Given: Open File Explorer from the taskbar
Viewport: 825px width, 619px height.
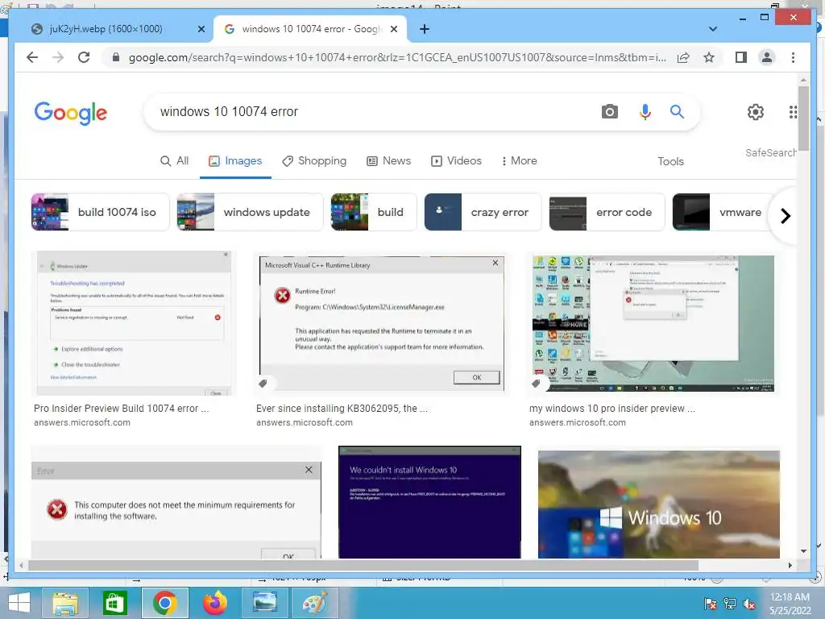Looking at the screenshot, I should click(x=64, y=603).
